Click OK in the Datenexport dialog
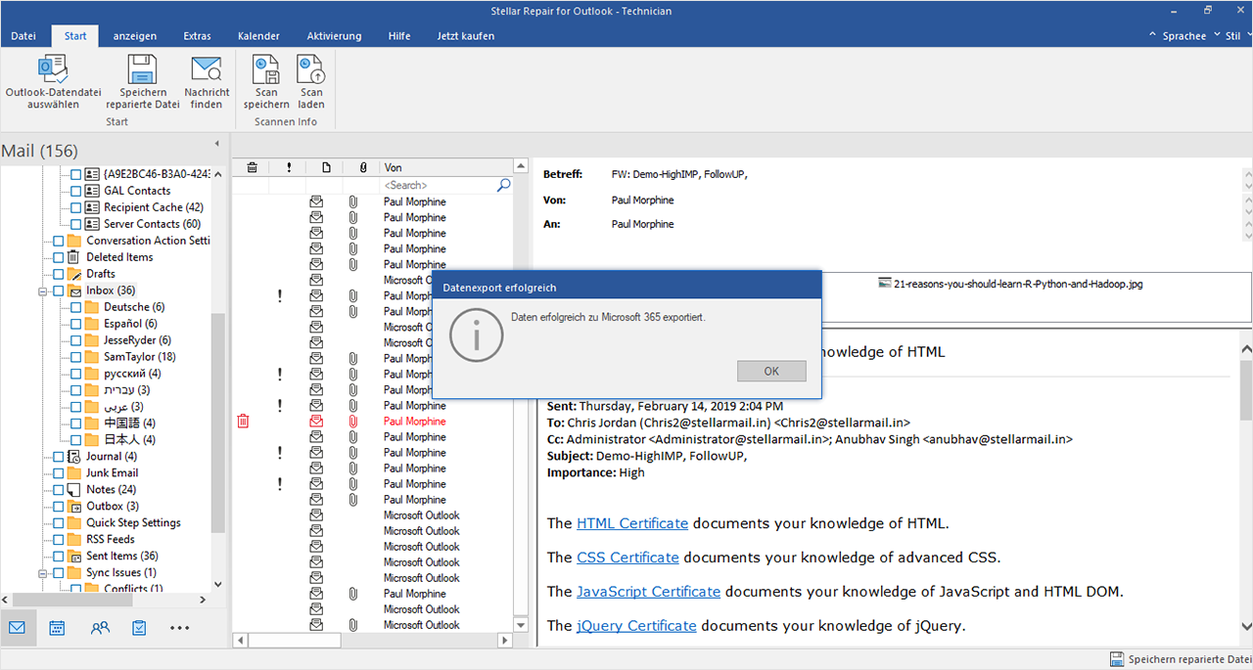Screen dimensions: 1253x670 (771, 372)
